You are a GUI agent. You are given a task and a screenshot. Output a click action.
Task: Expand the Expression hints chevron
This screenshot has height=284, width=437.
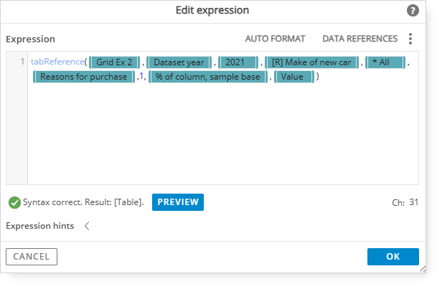87,226
